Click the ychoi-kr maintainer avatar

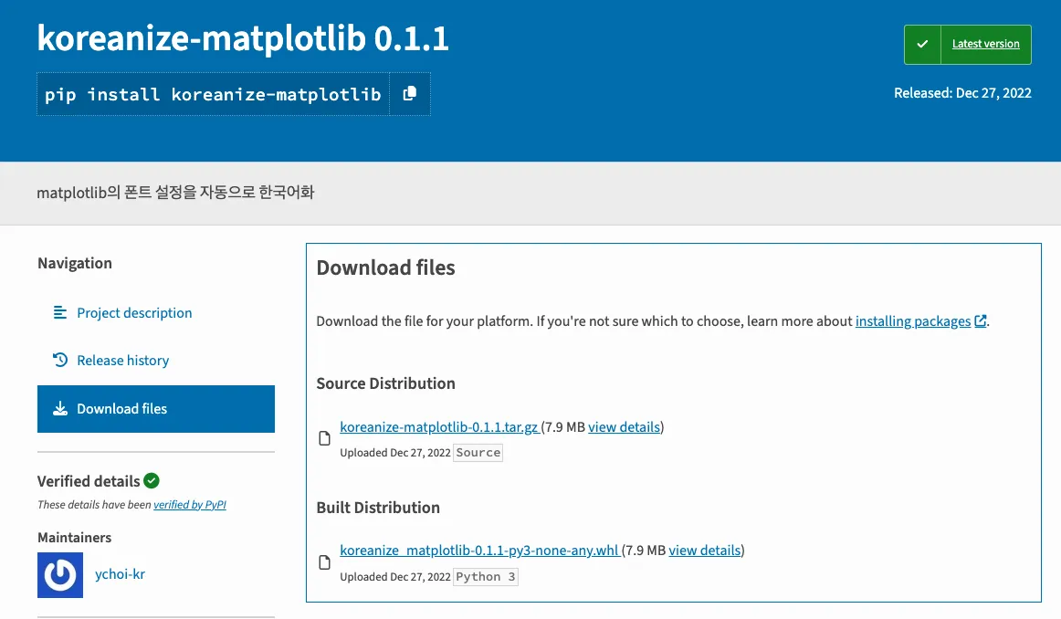coord(60,575)
